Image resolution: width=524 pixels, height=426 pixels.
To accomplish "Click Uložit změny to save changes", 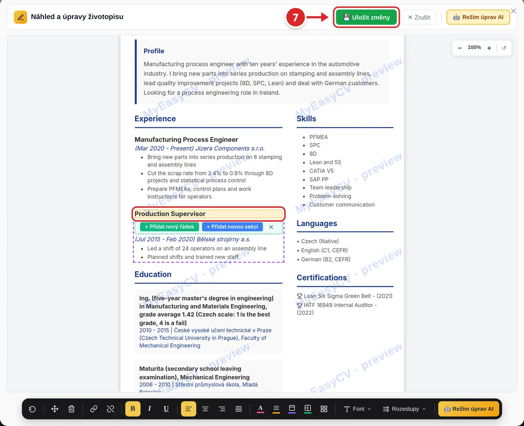I will pos(366,17).
